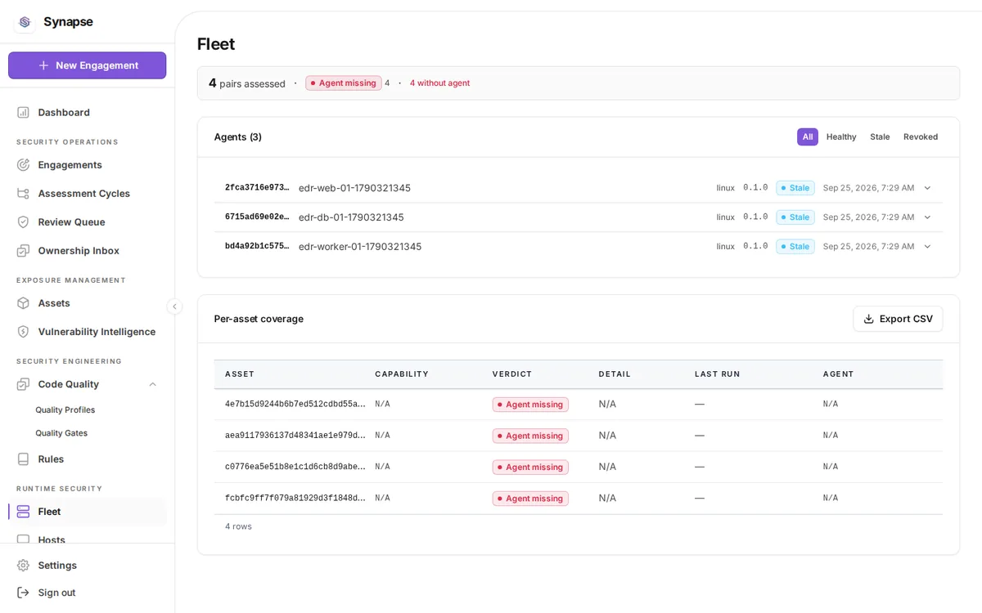Screen dimensions: 982x613
Task: Open the Rules page
Action: (x=87, y=459)
